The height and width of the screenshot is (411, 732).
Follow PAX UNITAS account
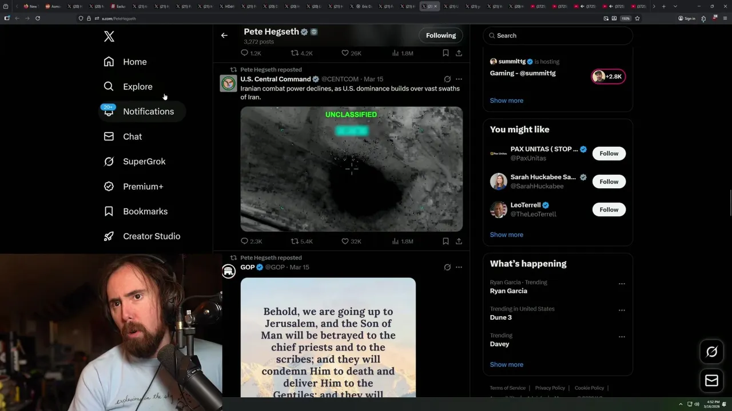(x=609, y=154)
